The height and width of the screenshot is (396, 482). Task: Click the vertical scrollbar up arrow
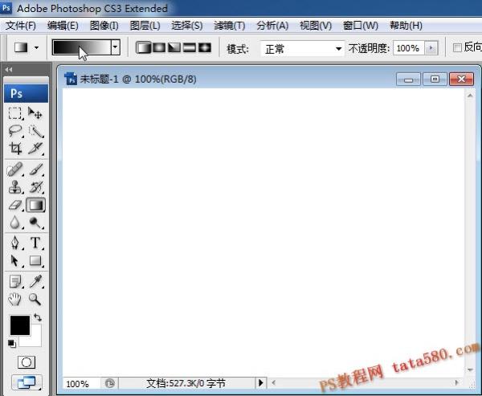[x=470, y=96]
